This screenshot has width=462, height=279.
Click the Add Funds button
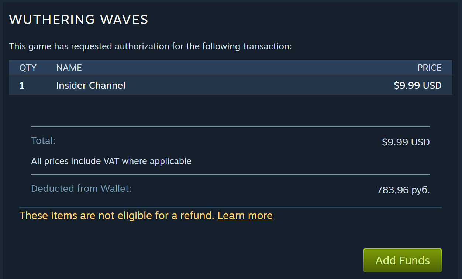(x=402, y=260)
